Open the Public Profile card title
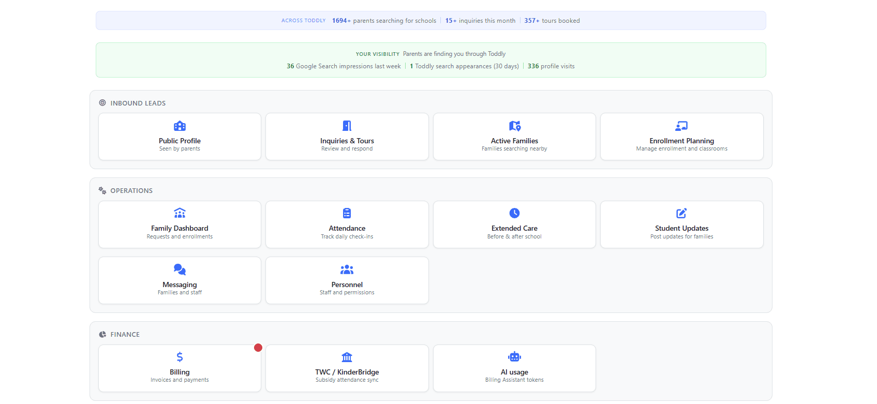877x404 pixels. [x=180, y=141]
